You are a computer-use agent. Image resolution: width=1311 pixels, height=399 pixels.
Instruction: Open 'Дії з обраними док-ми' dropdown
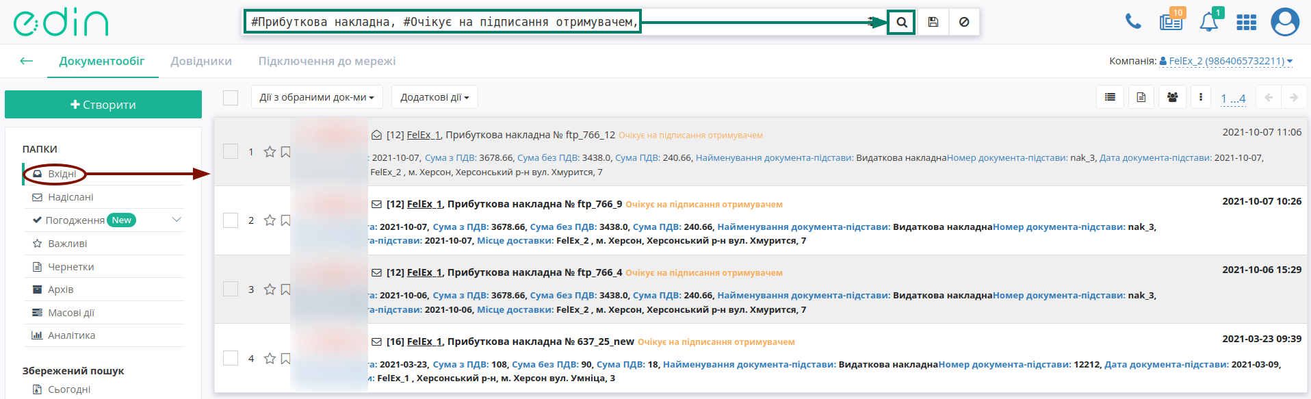(x=317, y=97)
